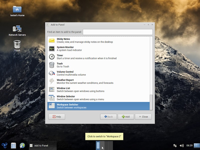
Task: Click the Add button
Action: 126,117
